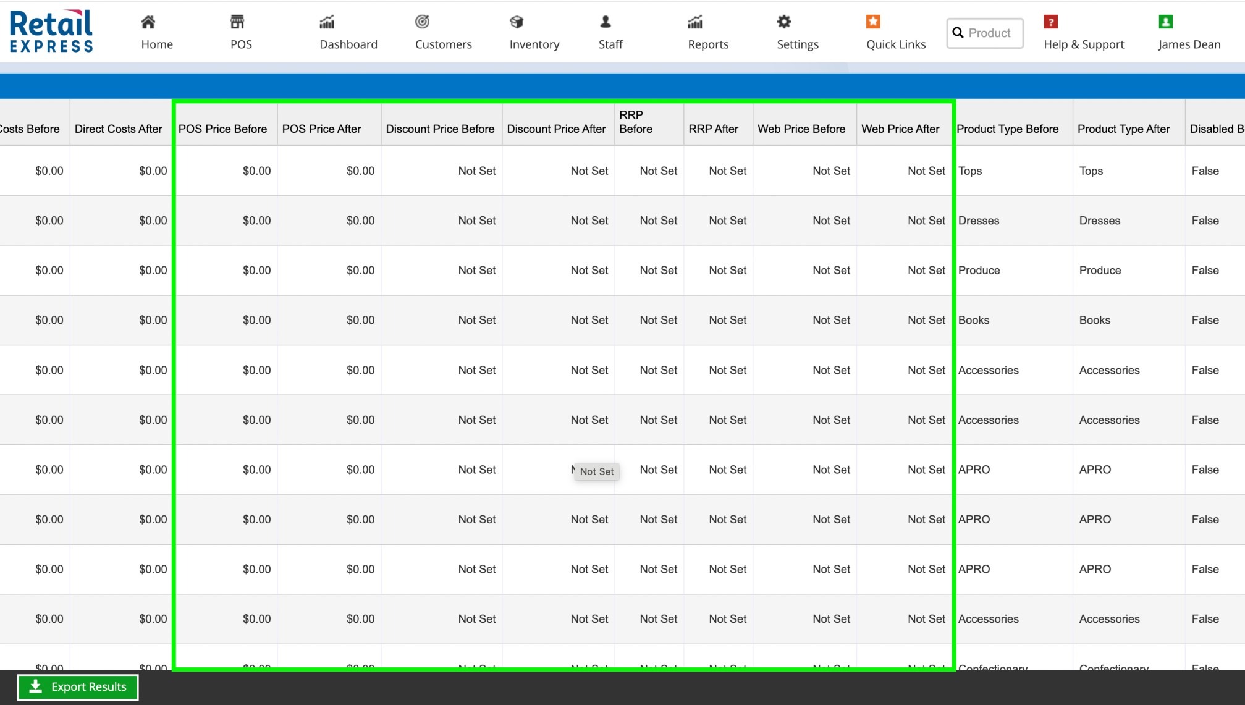Open the Help & Support question icon
Viewport: 1245px width, 705px height.
pos(1050,22)
